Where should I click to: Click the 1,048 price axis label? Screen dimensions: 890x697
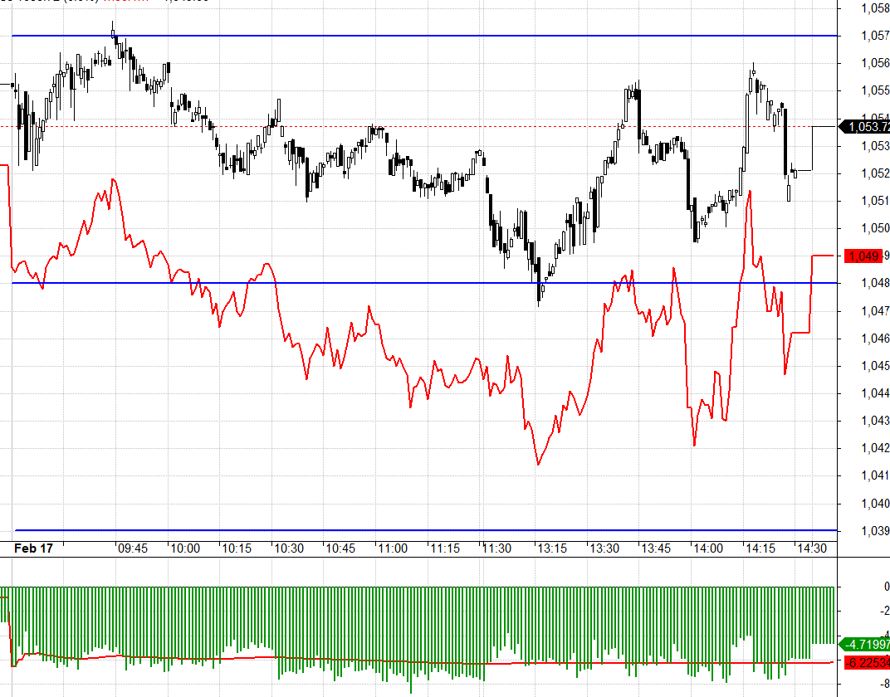click(x=875, y=283)
